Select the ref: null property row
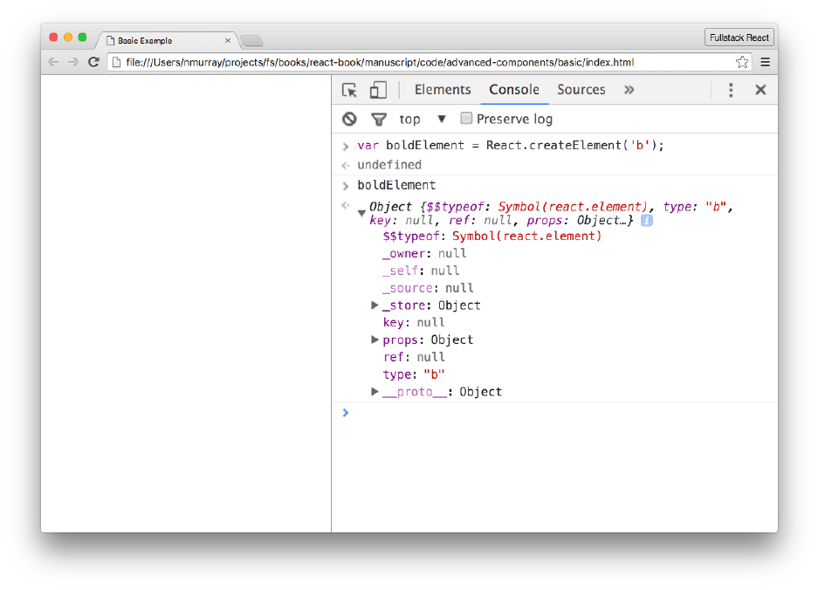818x590 pixels. pos(414,357)
